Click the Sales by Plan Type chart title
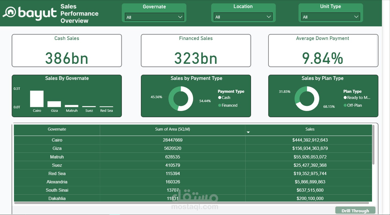390x215 pixels. pyautogui.click(x=323, y=78)
